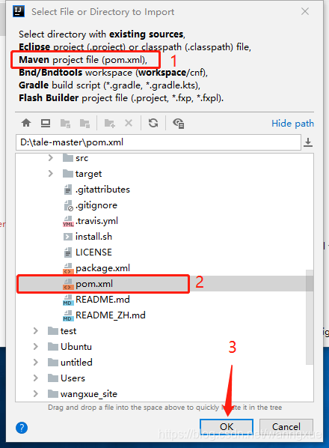The image size is (329, 448).
Task: Click the Module directory toolbar icon
Action: (84, 124)
